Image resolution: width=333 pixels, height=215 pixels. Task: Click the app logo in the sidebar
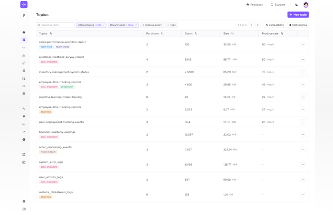pos(24,5)
